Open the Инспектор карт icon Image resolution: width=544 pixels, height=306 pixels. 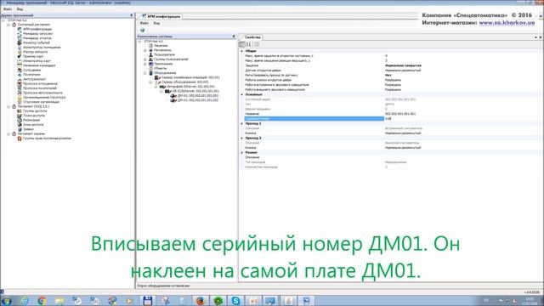click(x=20, y=60)
